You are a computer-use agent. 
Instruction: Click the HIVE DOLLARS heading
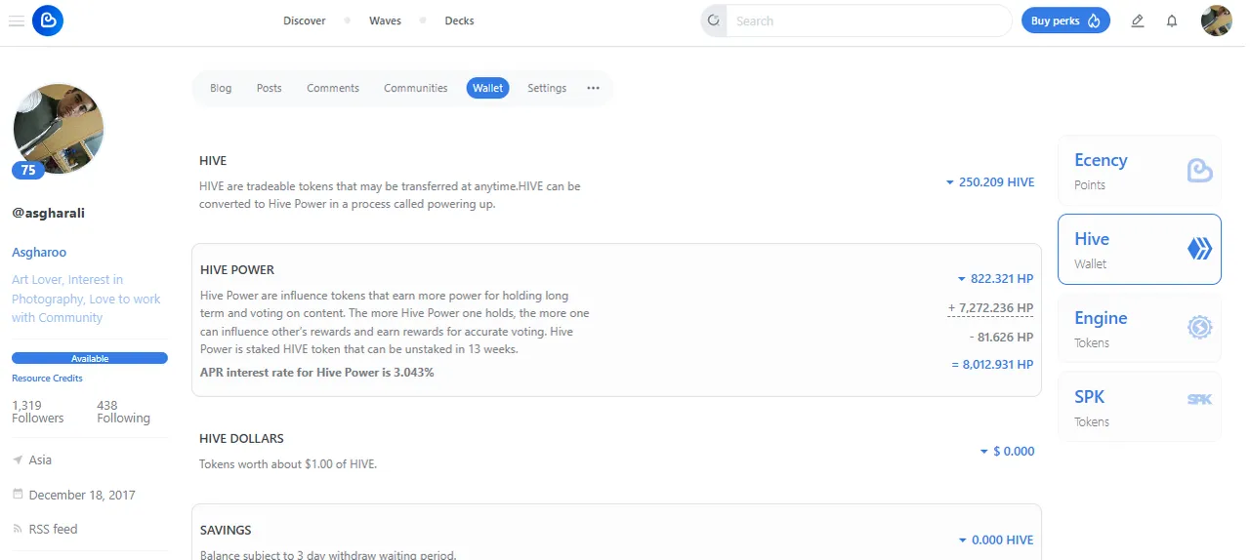241,439
